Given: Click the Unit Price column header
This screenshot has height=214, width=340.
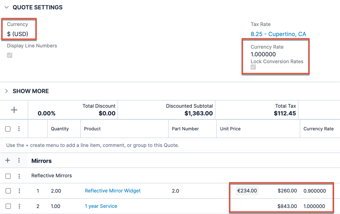Looking at the screenshot, I should pos(230,129).
